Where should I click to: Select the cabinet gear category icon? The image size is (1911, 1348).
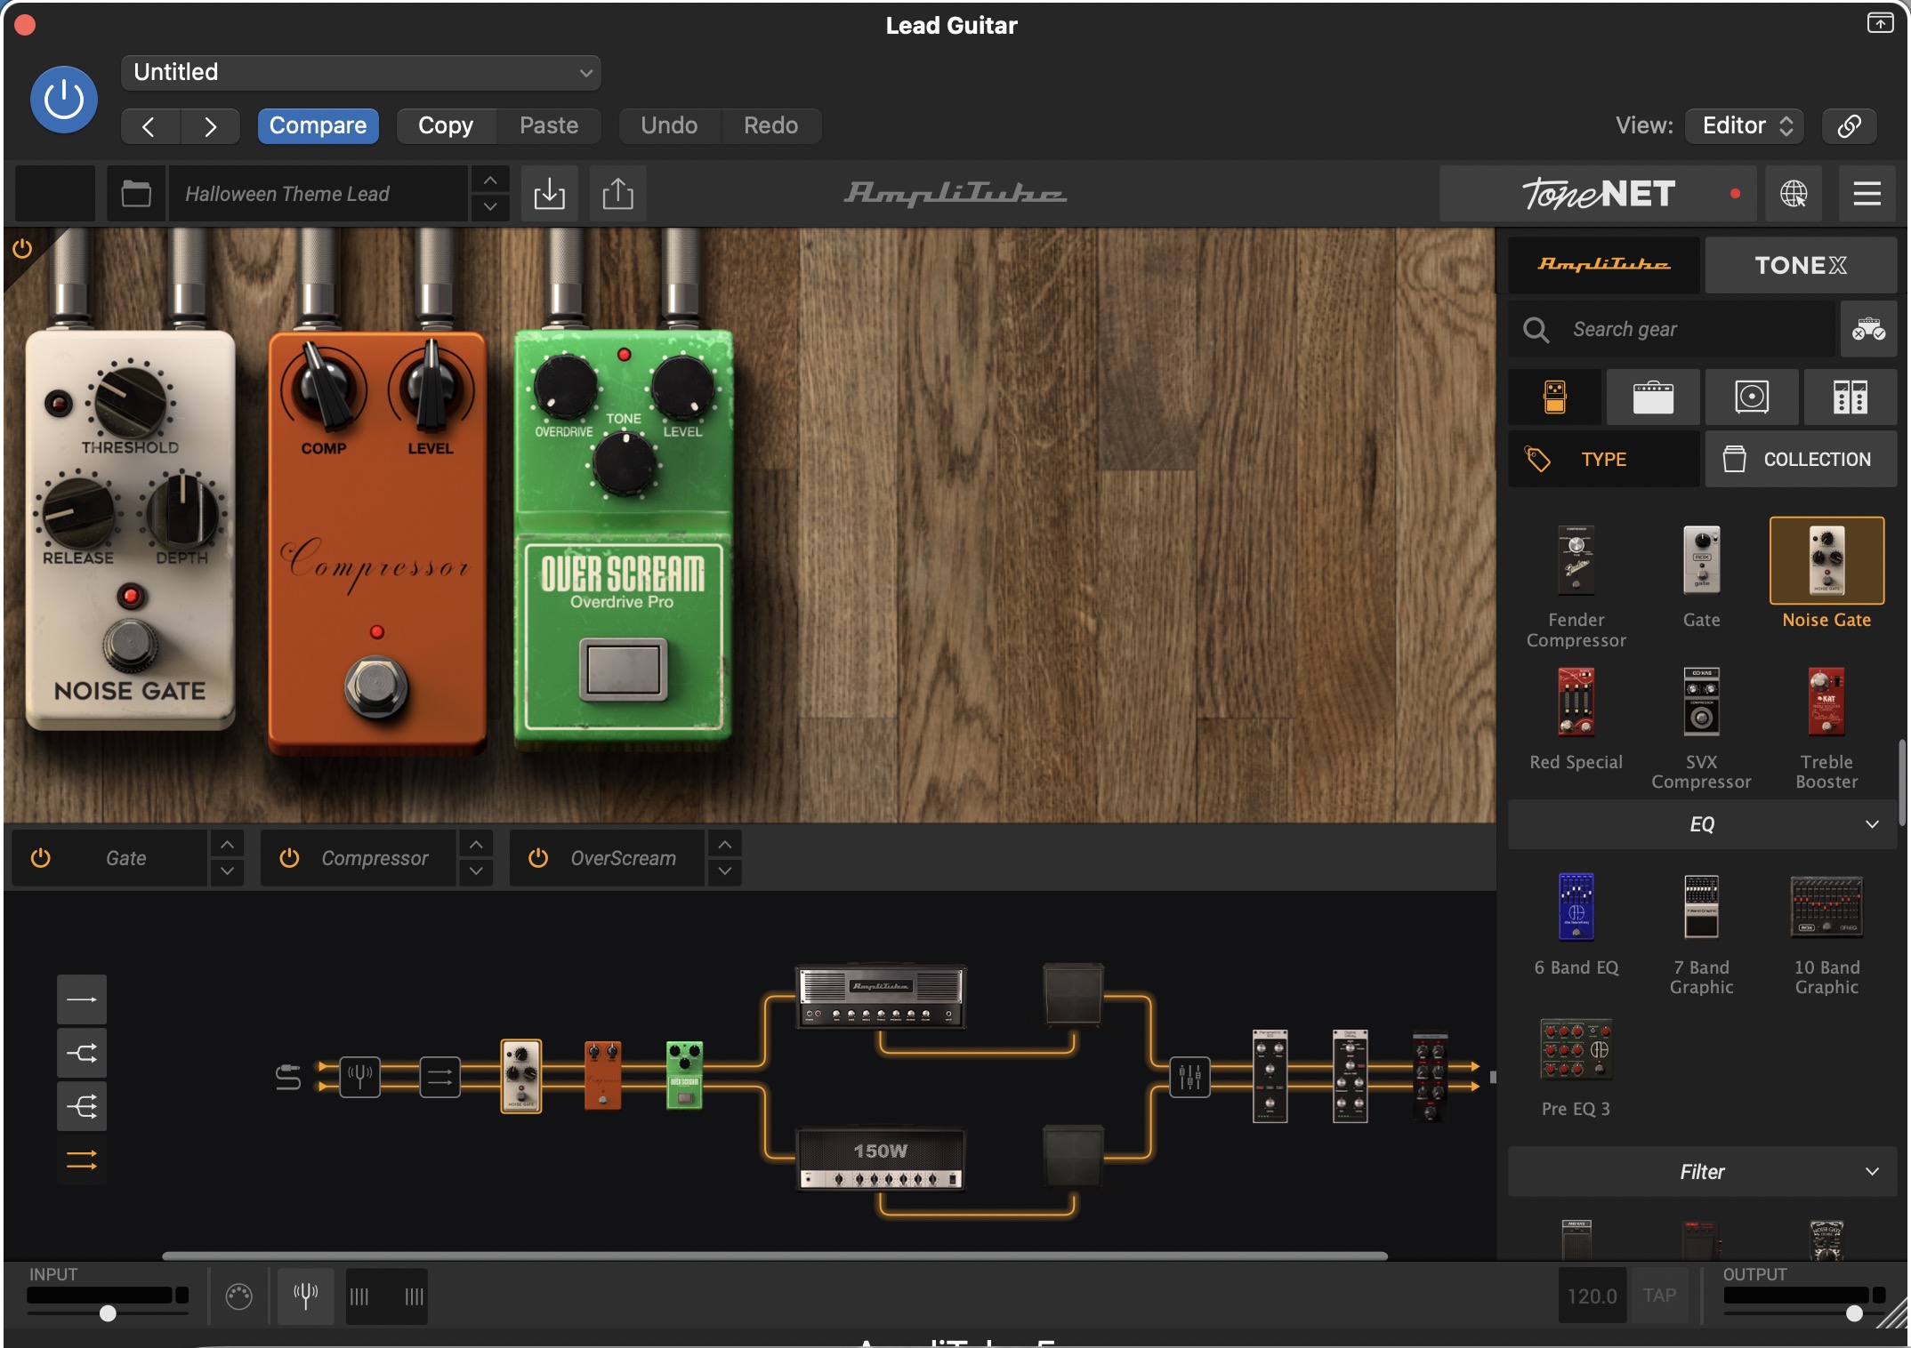coord(1751,397)
